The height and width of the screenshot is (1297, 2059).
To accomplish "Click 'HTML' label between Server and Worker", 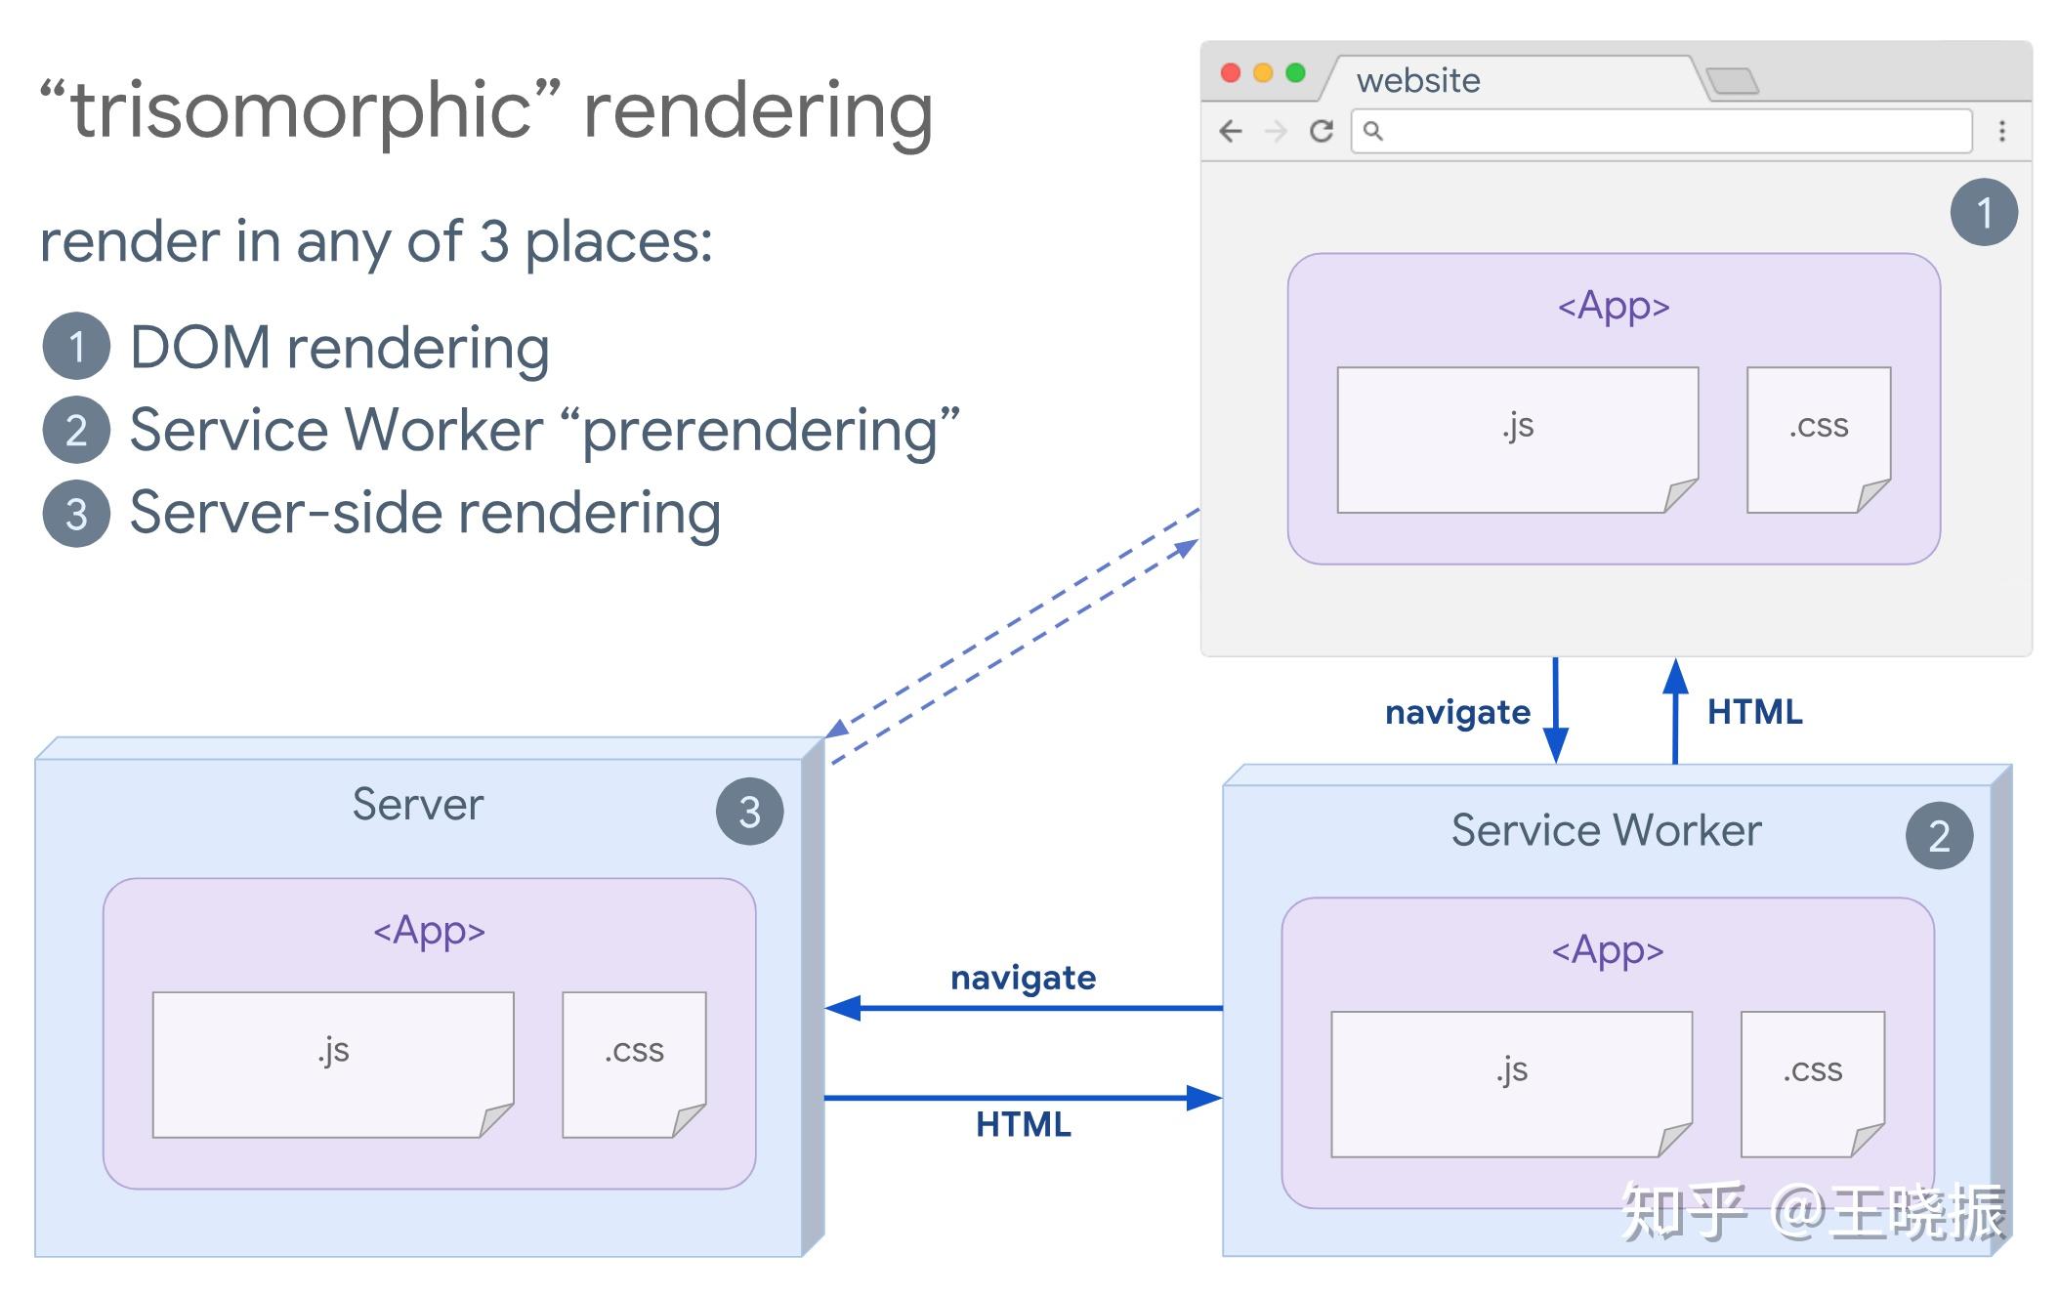I will tap(1024, 1125).
